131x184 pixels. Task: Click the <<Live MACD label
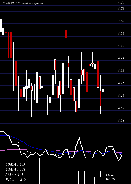click(x=110, y=177)
